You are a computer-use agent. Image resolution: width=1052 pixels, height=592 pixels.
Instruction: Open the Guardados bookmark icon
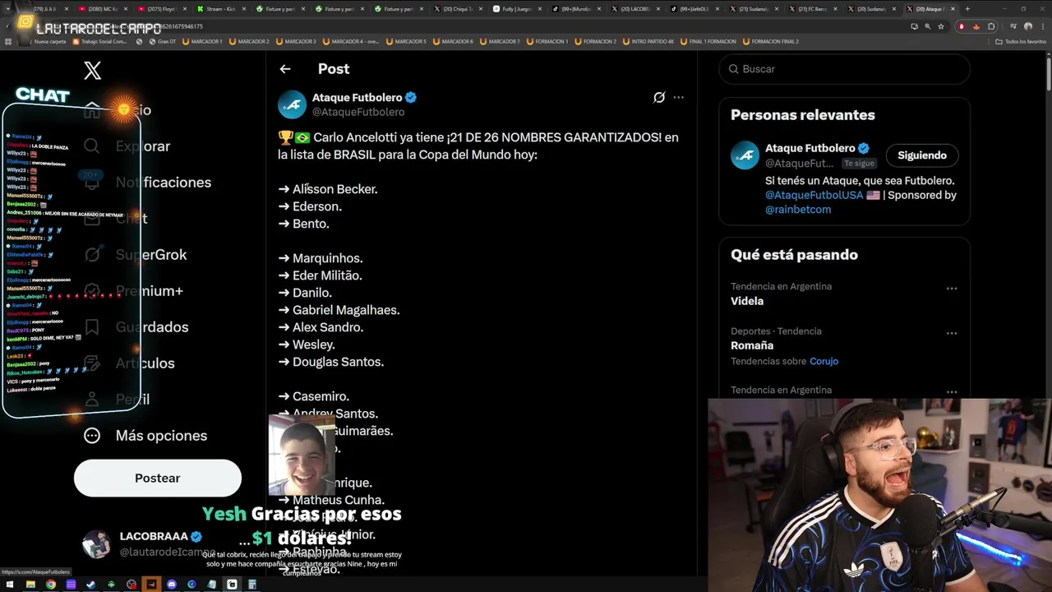point(92,327)
